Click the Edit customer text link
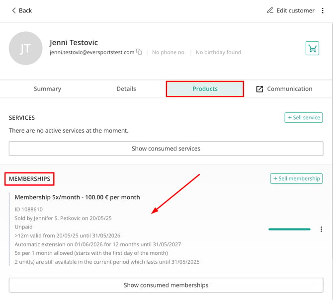This screenshot has width=333, height=300. coord(295,10)
